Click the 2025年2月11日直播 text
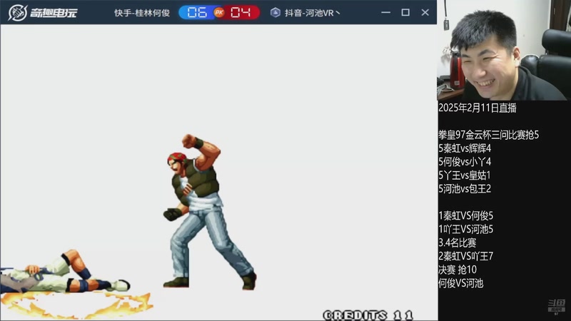Viewport: 571px width, 321px height. point(477,108)
